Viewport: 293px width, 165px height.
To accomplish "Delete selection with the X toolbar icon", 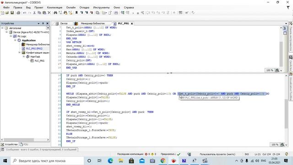I will (49, 13).
